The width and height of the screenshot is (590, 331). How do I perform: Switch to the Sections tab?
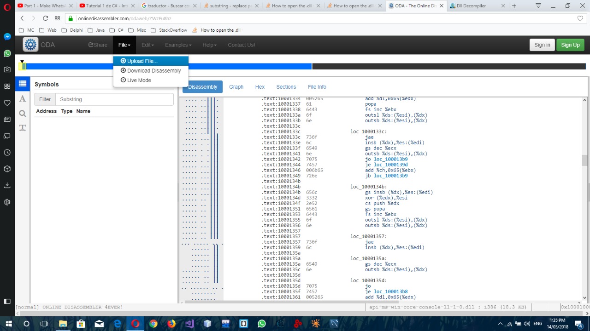(286, 87)
